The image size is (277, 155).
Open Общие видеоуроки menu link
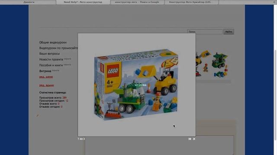pos(53,42)
